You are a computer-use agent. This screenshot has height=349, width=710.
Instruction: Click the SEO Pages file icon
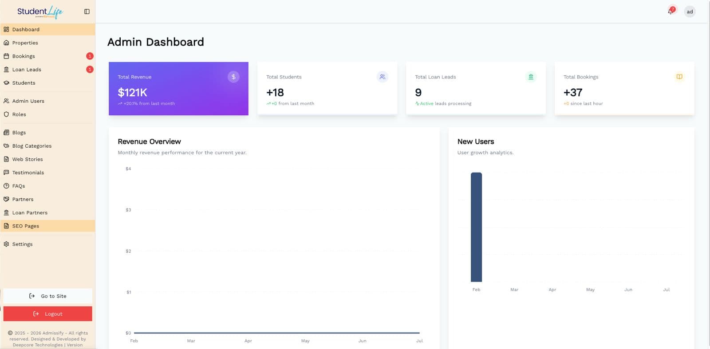pos(6,226)
